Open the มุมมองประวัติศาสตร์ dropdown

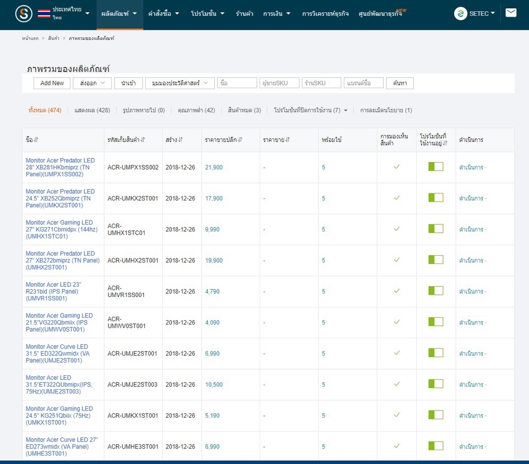(x=180, y=83)
